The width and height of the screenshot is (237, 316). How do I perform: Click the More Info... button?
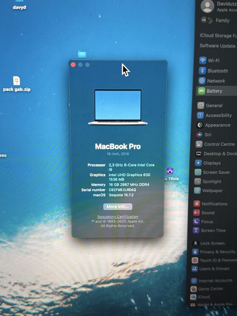[118, 207]
